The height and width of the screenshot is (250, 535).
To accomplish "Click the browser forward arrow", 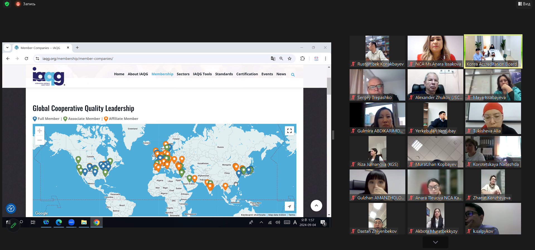I will 17,59.
